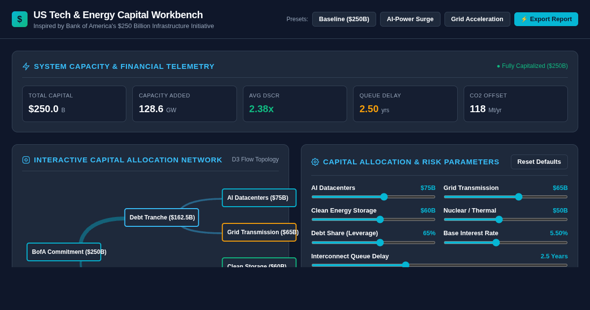Select the BofA Commitment ($250B) node
Viewport: 590px width, 310px height.
(x=64, y=252)
